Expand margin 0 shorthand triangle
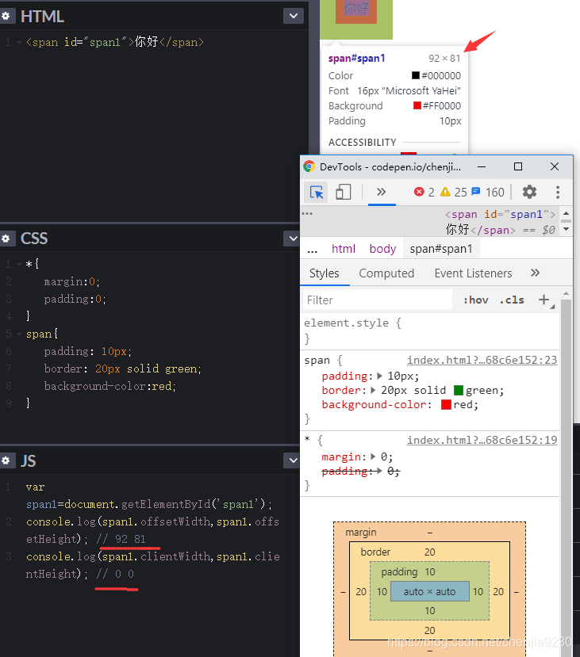Viewport: 580px width, 657px height. [373, 456]
